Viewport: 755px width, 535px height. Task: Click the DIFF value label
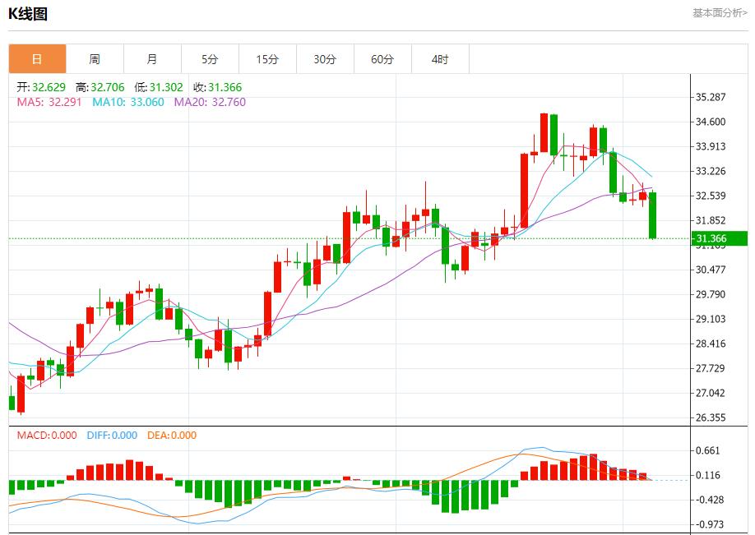(111, 436)
